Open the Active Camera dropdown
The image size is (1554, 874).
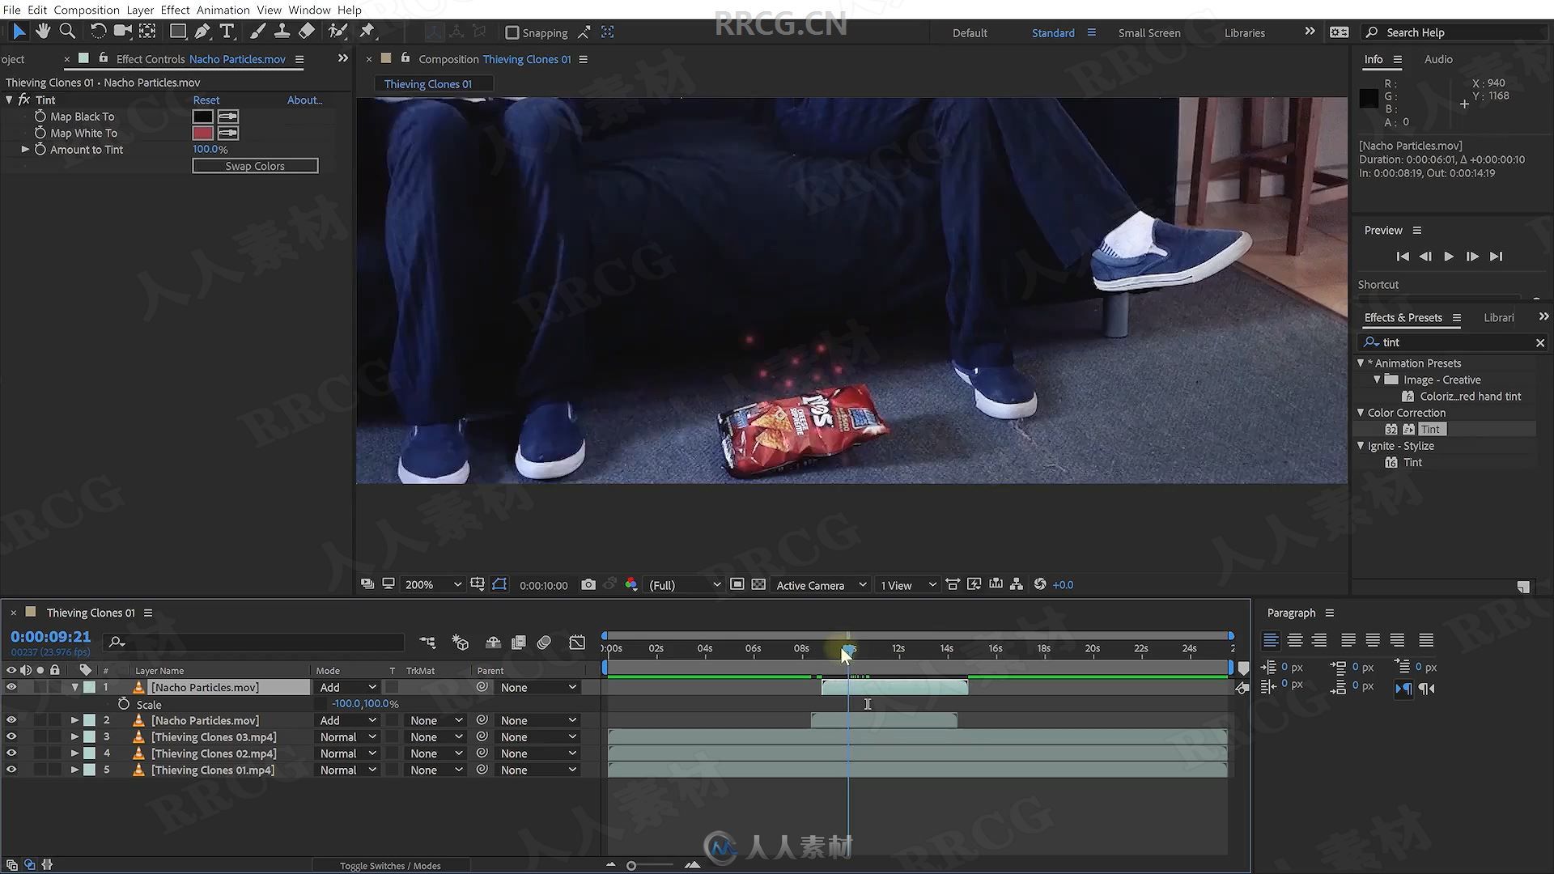click(821, 584)
